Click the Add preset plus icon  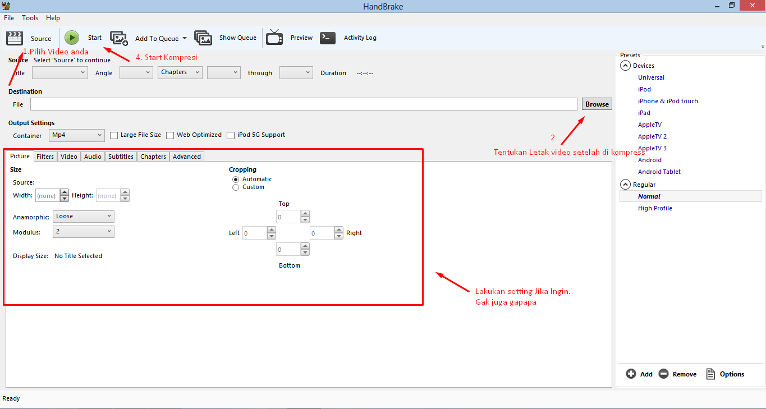tap(631, 374)
